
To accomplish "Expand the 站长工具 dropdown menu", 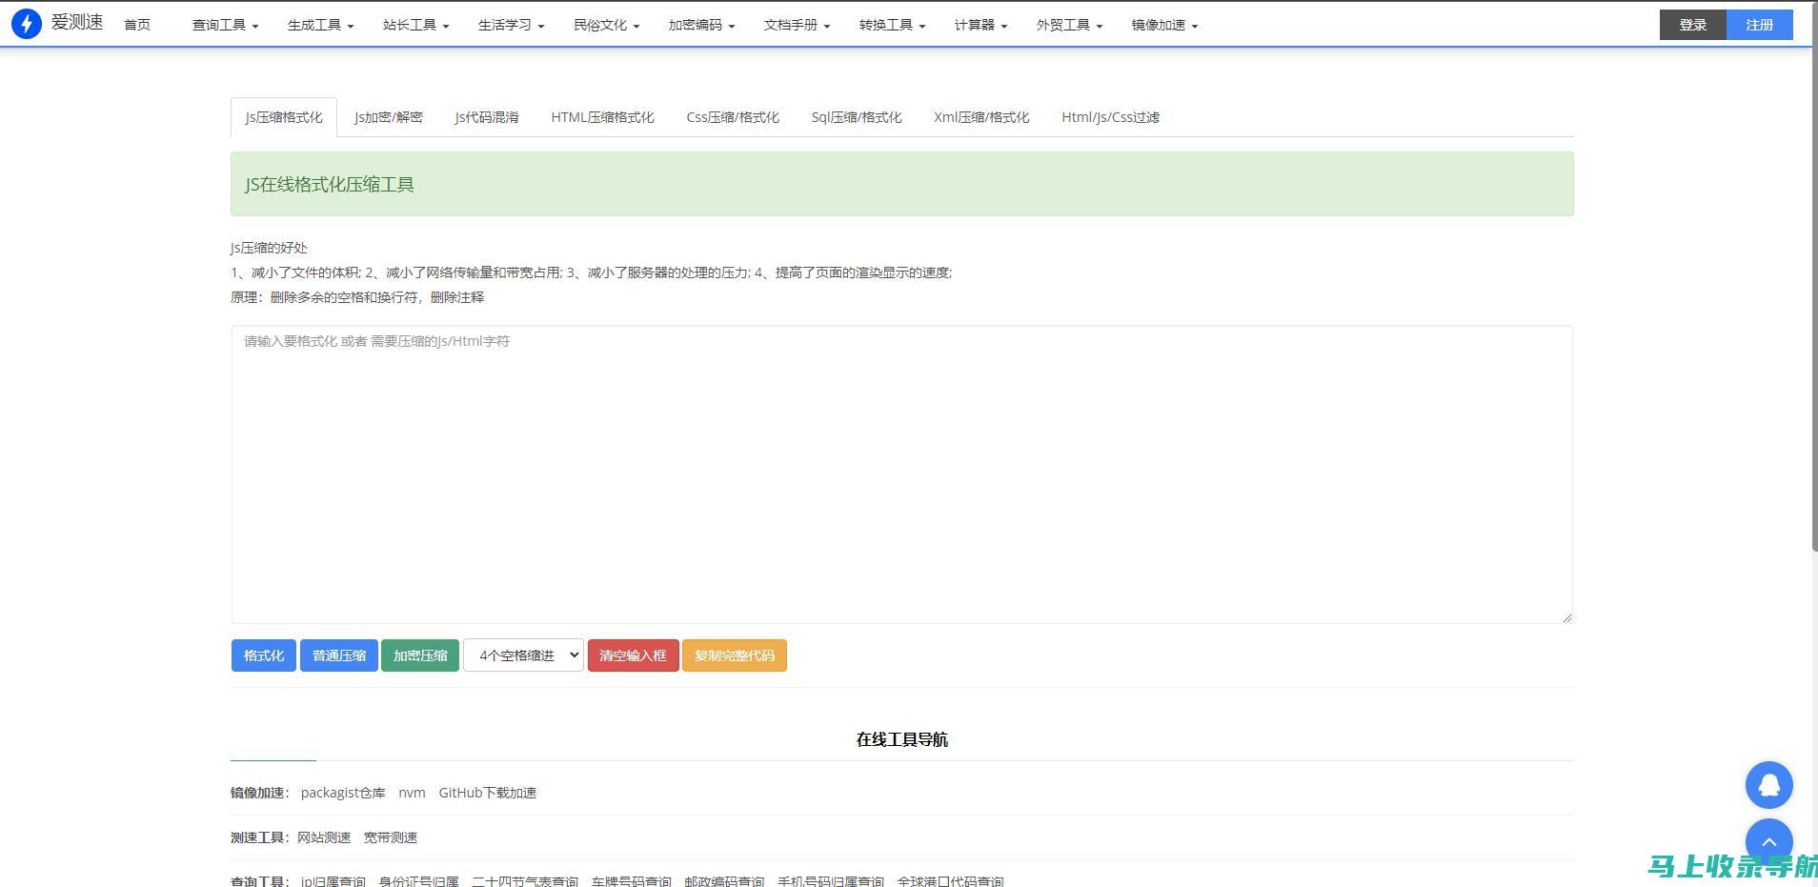I will click(x=415, y=25).
